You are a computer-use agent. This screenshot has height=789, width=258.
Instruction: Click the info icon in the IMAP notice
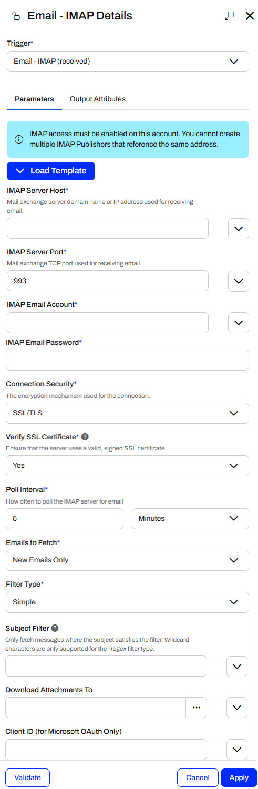[x=19, y=139]
